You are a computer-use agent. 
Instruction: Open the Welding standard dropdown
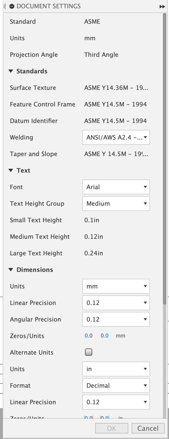pyautogui.click(x=116, y=137)
